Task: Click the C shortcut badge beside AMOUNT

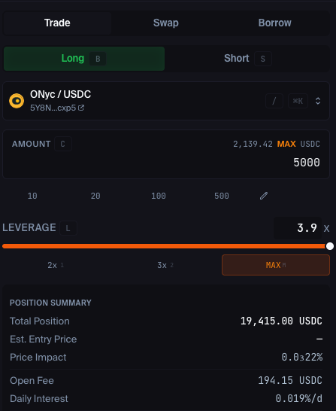Action: tap(63, 144)
